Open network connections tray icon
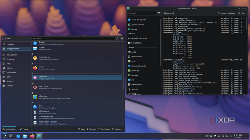 pos(227,136)
